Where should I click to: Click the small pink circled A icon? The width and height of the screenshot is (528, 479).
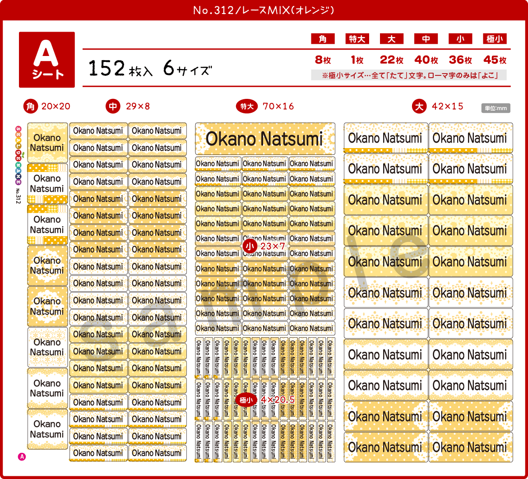22,457
